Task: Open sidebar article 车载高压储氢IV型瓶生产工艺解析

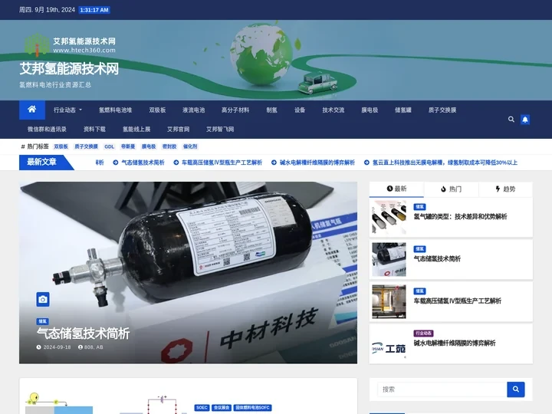Action: [x=458, y=301]
